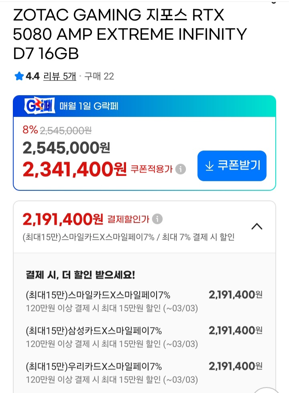Select the 삼성카드X스마일페이7% discount row
Image resolution: width=289 pixels, height=393 pixels.
(x=94, y=331)
